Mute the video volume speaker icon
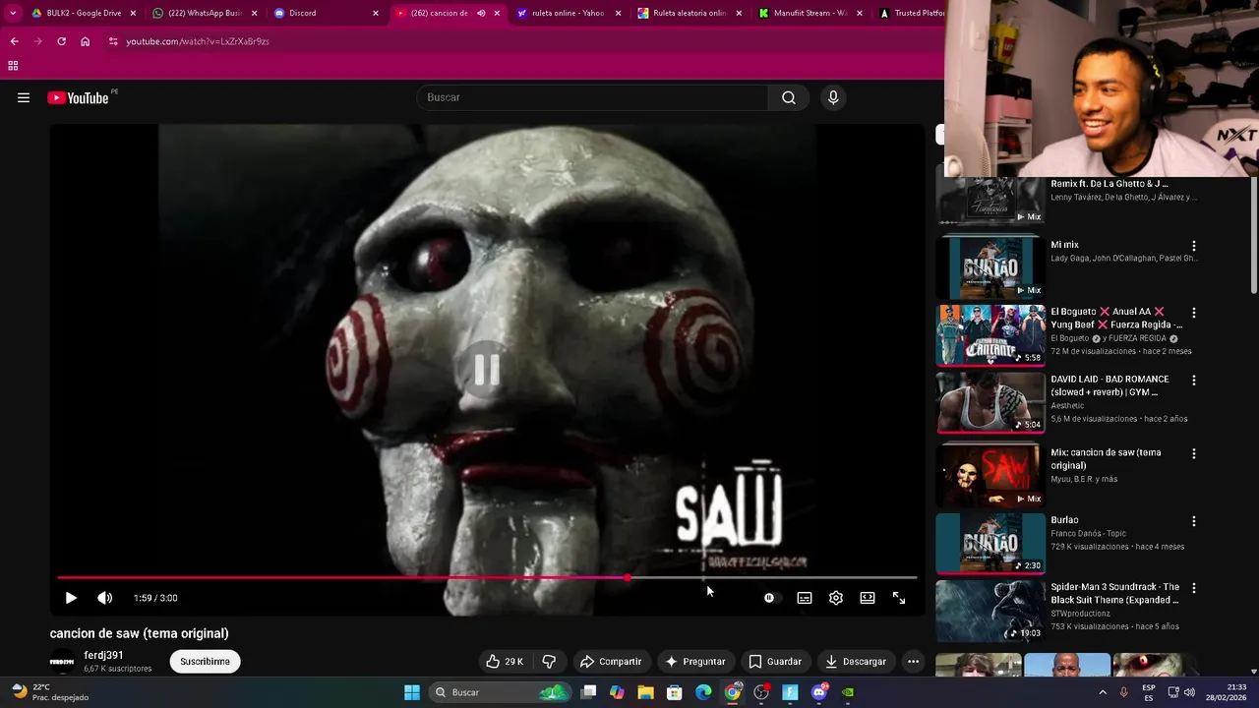 click(x=105, y=598)
